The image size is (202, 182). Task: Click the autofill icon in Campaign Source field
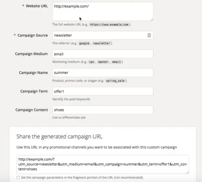tap(149, 35)
